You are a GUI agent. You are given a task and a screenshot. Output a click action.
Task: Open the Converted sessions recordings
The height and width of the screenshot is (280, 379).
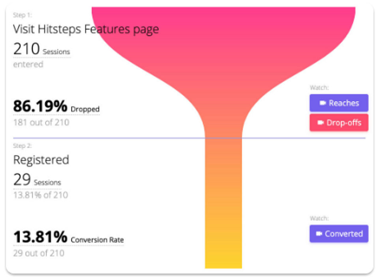(339, 234)
